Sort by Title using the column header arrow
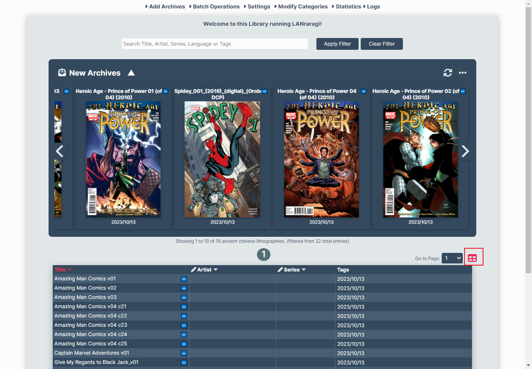532x369 pixels. click(70, 270)
